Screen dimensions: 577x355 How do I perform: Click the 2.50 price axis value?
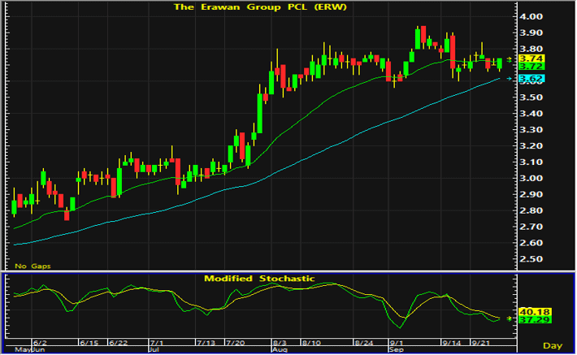point(531,259)
